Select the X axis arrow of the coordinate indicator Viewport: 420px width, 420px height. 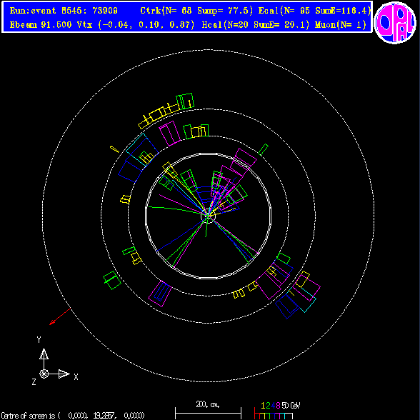[59, 374]
